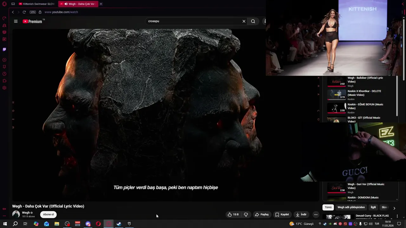Share the video via Paylaş

(x=262, y=214)
